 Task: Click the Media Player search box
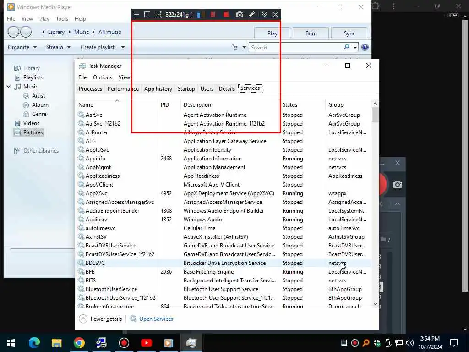(x=296, y=47)
